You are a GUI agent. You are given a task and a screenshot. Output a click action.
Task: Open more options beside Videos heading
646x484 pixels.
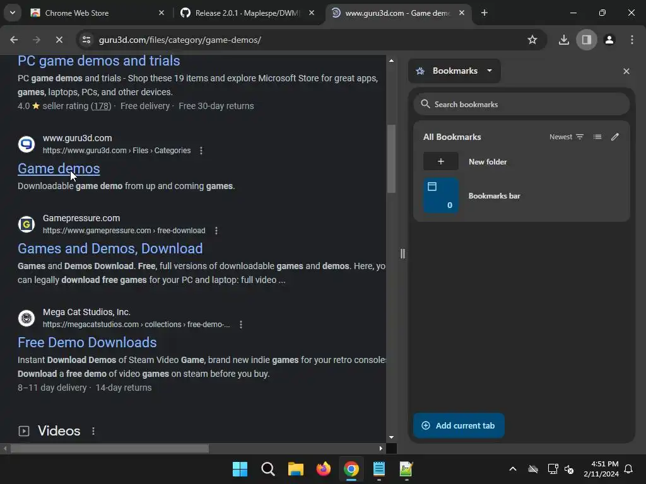[93, 431]
